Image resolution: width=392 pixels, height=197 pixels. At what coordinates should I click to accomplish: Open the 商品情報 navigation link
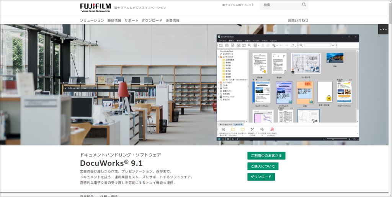point(114,21)
